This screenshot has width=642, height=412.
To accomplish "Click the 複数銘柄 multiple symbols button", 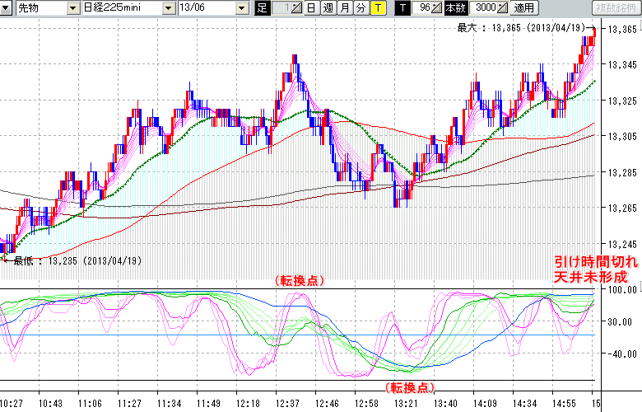I will [x=616, y=8].
